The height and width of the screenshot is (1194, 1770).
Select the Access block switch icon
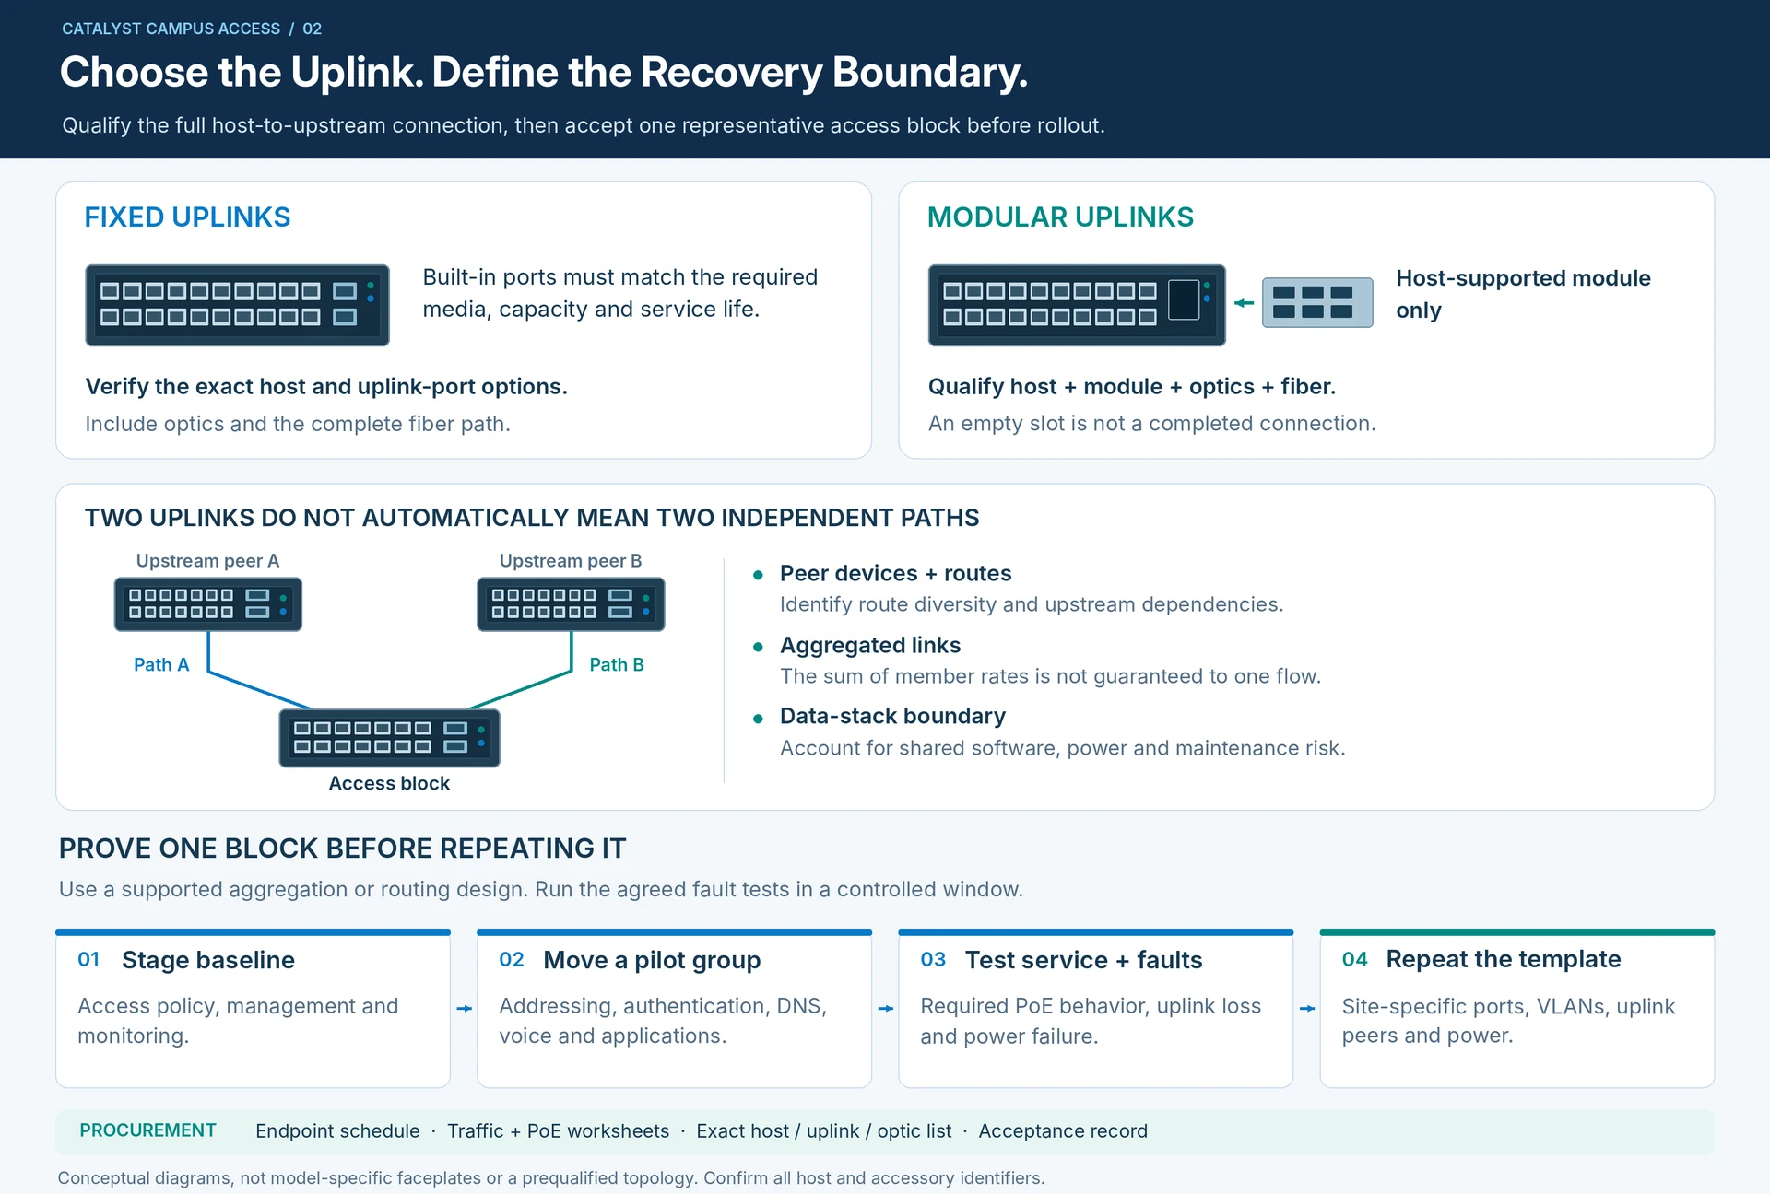(x=389, y=738)
